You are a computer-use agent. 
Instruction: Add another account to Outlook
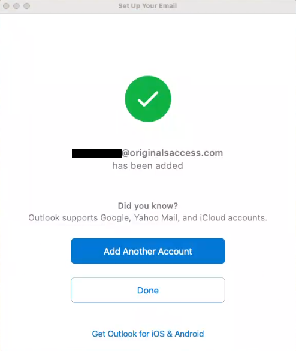(x=148, y=251)
